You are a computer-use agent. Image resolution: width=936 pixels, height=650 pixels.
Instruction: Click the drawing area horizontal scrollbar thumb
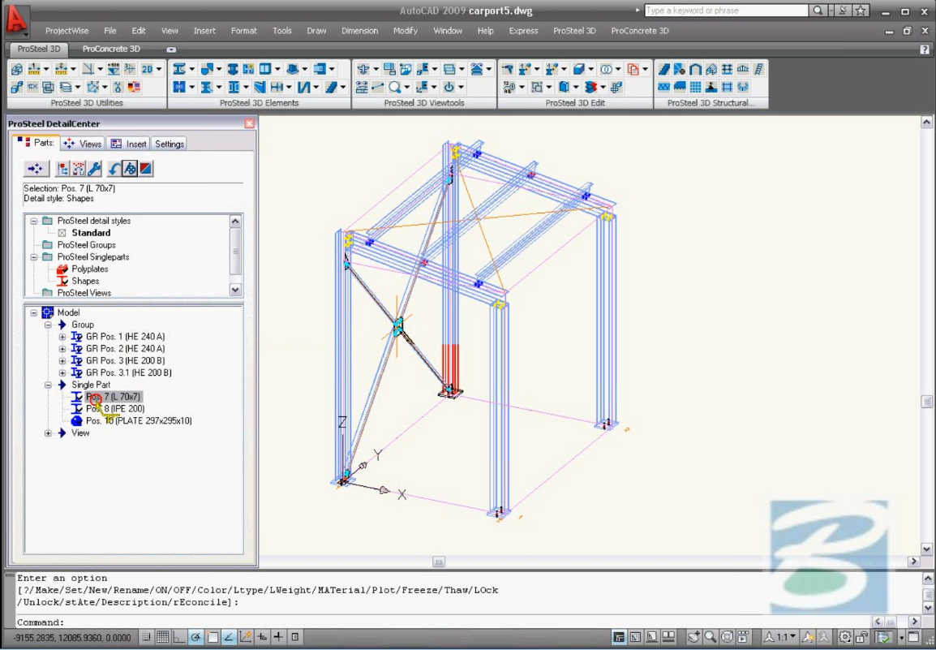point(439,562)
